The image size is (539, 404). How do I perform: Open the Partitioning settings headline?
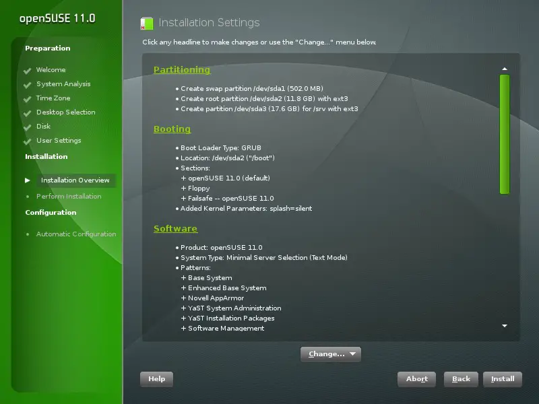[x=182, y=70]
